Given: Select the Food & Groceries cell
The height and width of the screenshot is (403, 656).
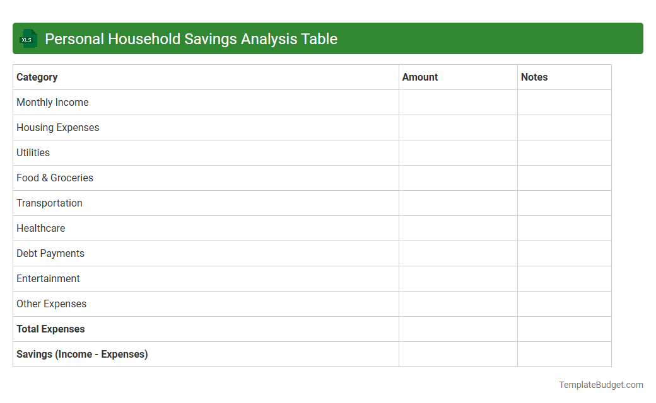Looking at the screenshot, I should click(55, 178).
